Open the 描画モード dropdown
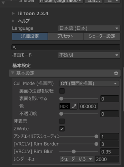 click(89, 55)
